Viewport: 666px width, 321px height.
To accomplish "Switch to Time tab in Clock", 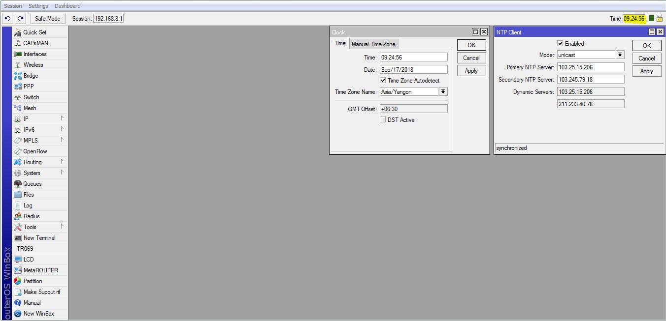I will click(x=340, y=43).
